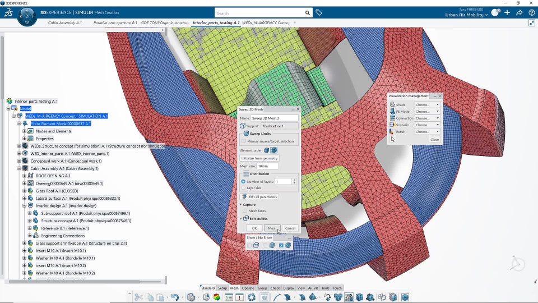Click the tetrahedron mesh pyramid icon
Viewport: 538px width, 303px height.
click(x=313, y=297)
